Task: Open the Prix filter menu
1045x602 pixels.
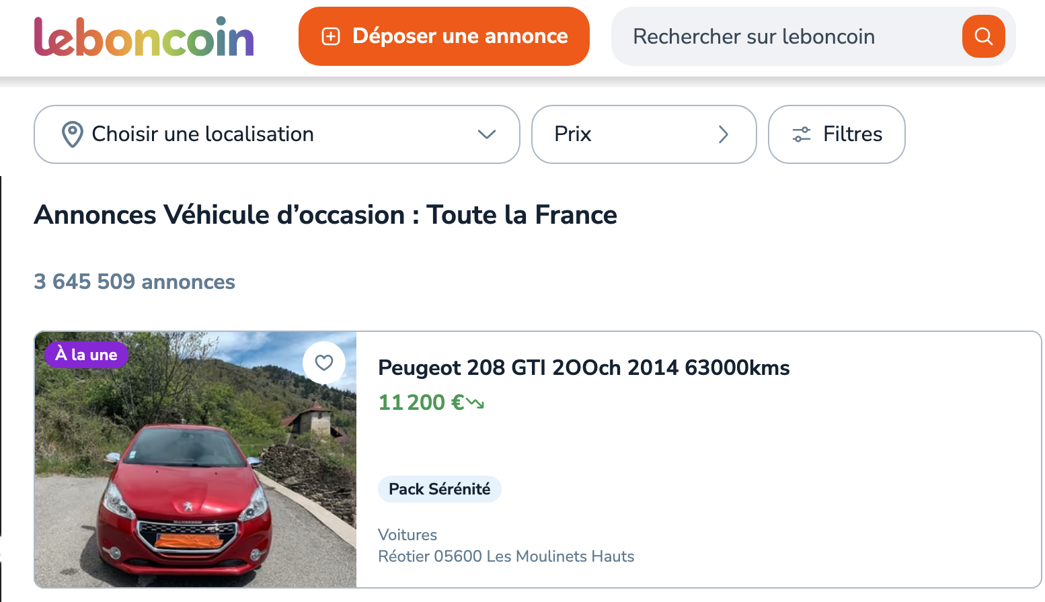Action: (x=632, y=134)
